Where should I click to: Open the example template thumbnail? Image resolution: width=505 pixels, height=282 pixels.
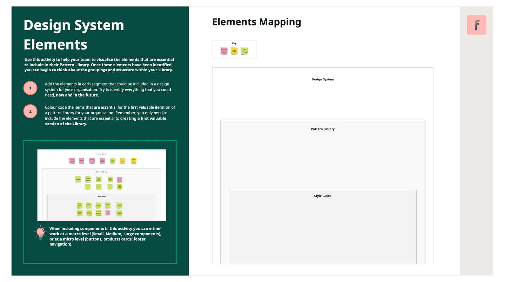[101, 185]
